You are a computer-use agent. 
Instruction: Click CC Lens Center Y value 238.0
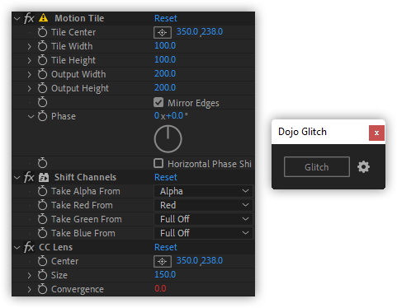click(x=212, y=260)
